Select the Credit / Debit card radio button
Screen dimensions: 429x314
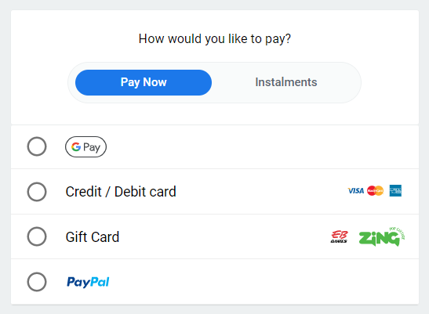(x=37, y=192)
